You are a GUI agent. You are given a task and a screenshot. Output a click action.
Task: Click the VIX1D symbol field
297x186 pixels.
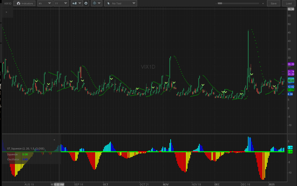point(8,3)
